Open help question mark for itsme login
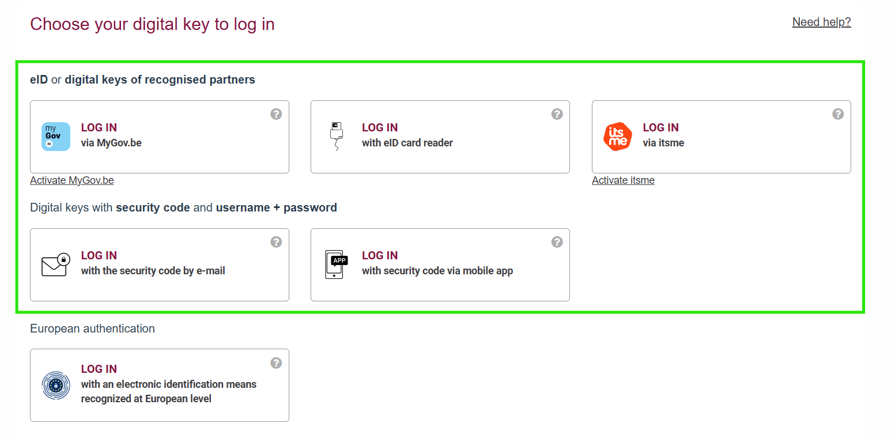This screenshot has width=895, height=442. 838,114
